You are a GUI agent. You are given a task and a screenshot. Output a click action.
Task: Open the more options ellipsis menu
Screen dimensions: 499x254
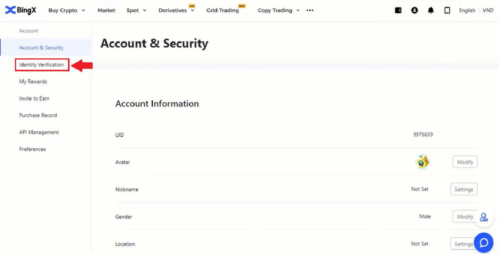310,10
